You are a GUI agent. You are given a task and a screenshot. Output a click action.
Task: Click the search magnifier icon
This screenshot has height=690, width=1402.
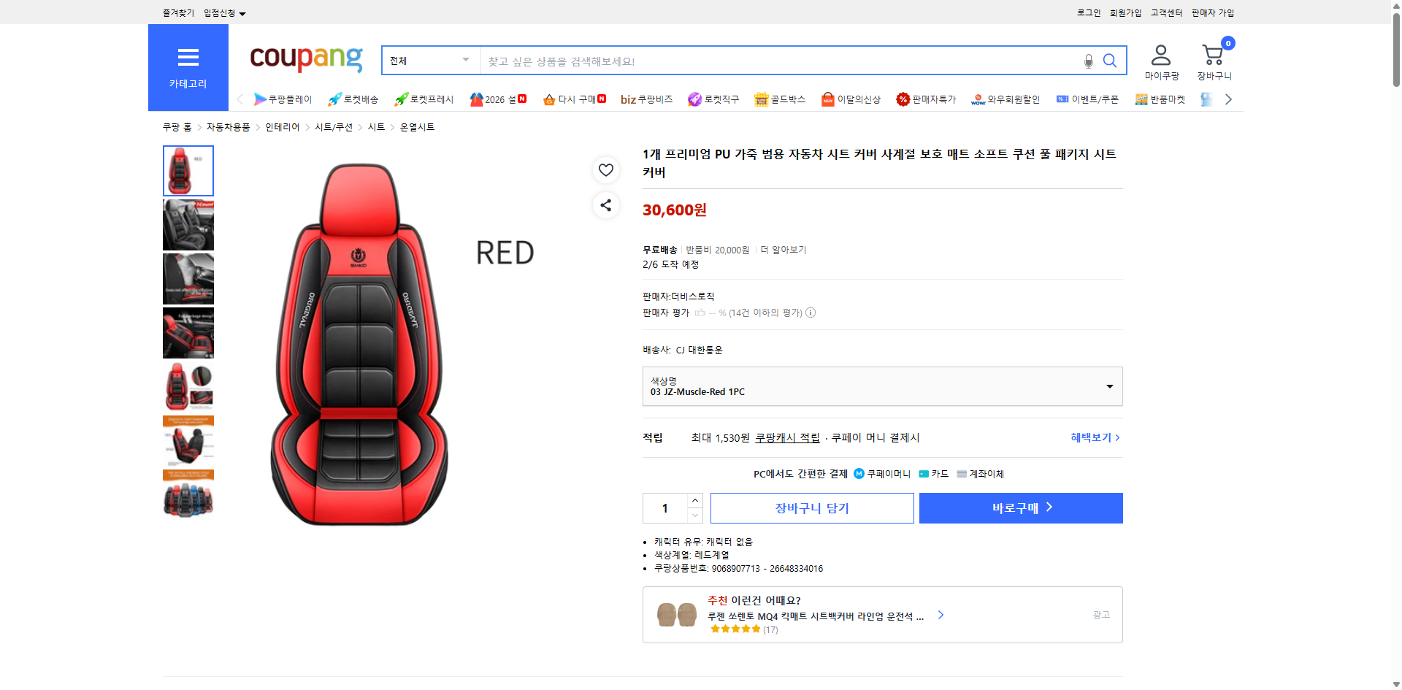click(x=1110, y=61)
